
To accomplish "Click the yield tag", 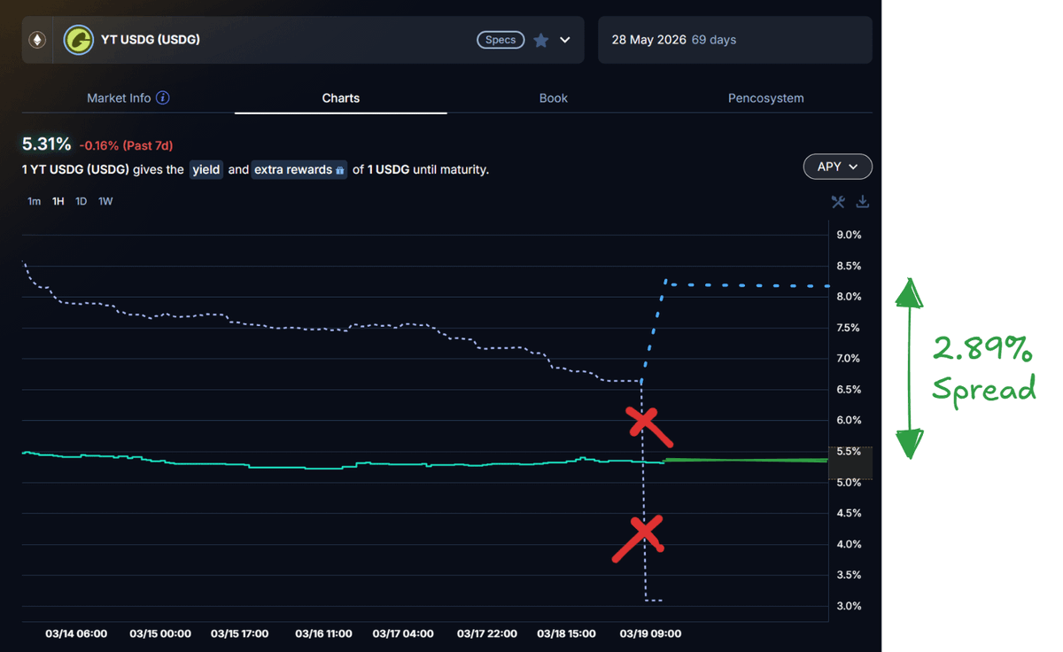I will click(x=206, y=169).
